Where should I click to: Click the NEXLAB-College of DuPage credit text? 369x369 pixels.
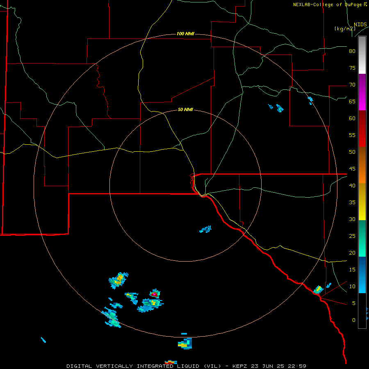328,5
